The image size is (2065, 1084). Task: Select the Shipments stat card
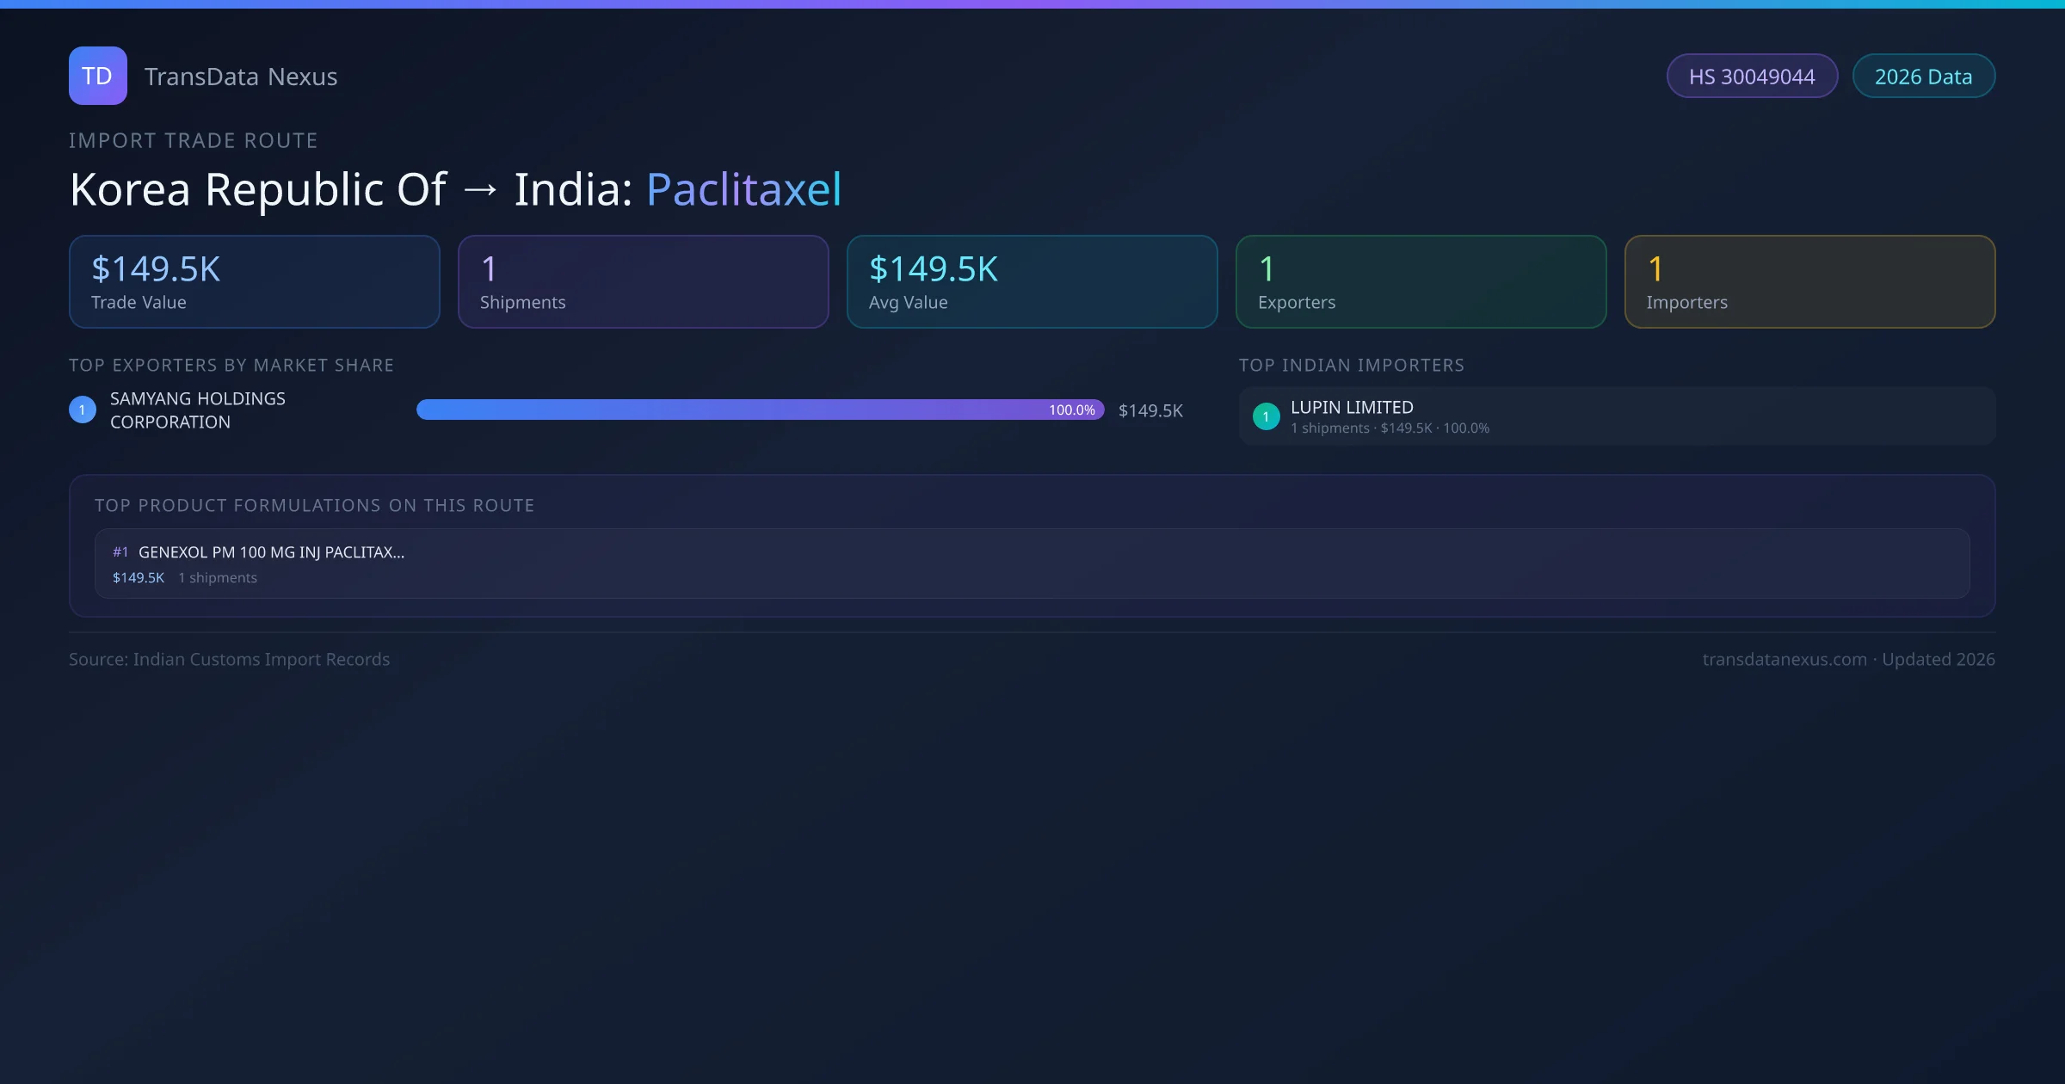coord(643,281)
